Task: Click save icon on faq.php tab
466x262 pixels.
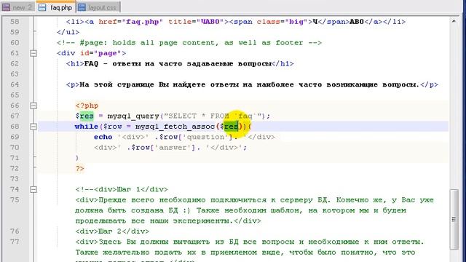Action: coord(42,7)
